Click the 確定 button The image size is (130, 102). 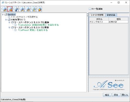click(x=107, y=95)
